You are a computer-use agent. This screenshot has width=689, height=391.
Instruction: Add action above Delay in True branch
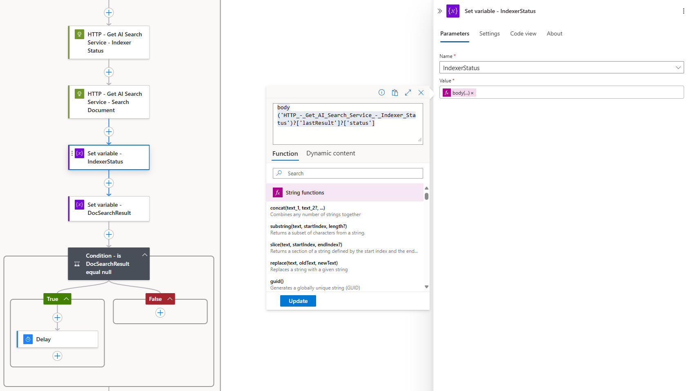point(57,318)
